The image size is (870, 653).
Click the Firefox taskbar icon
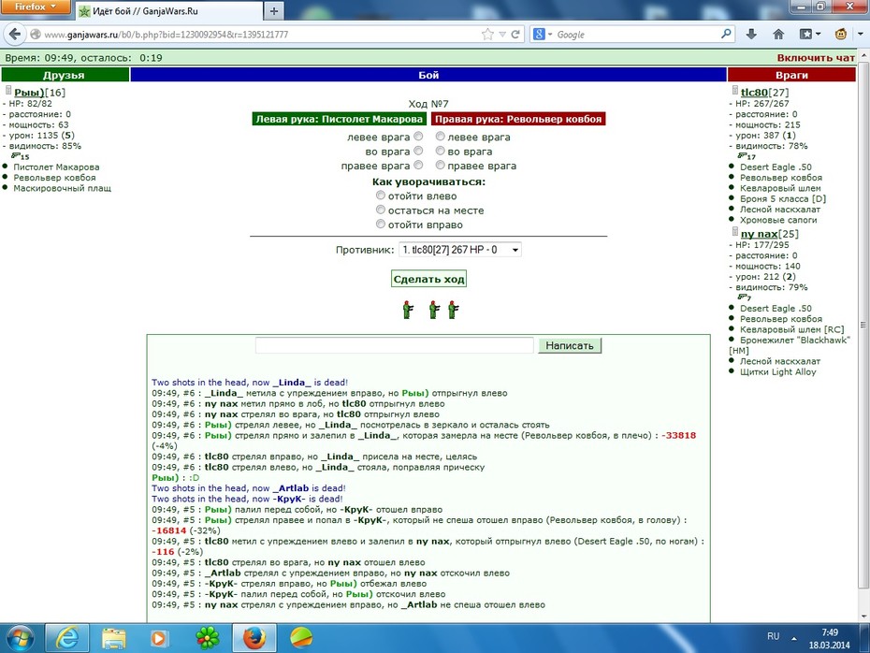(x=254, y=639)
